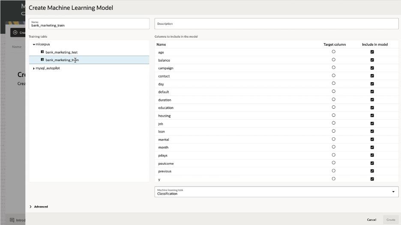Expand the Advanced section
The image size is (401, 225).
pyautogui.click(x=39, y=207)
